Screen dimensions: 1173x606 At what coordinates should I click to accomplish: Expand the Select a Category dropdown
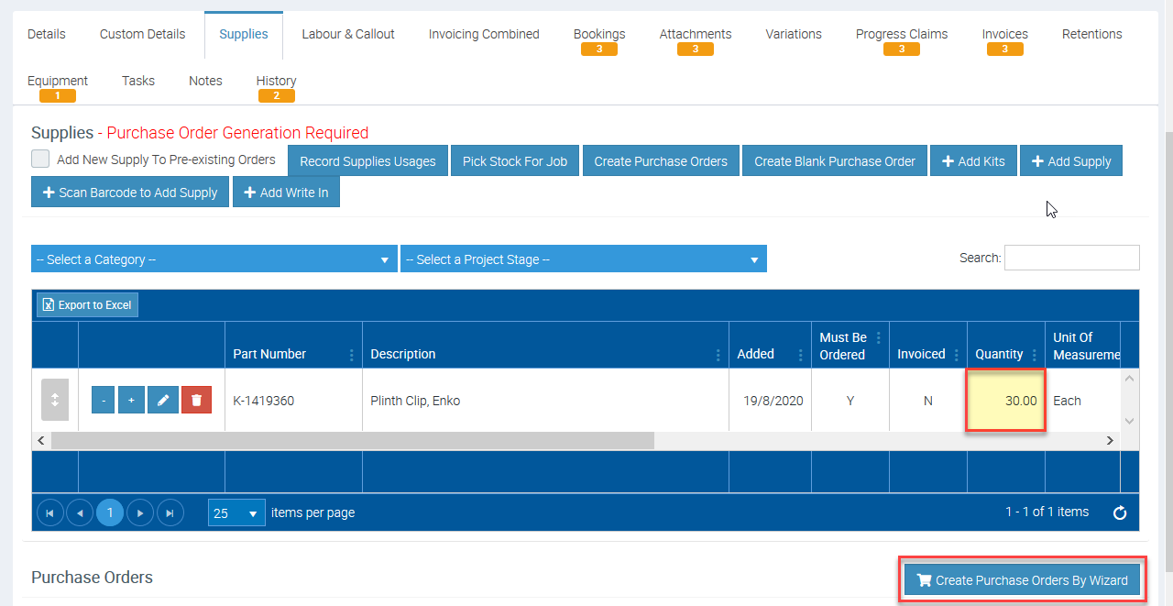(x=214, y=259)
